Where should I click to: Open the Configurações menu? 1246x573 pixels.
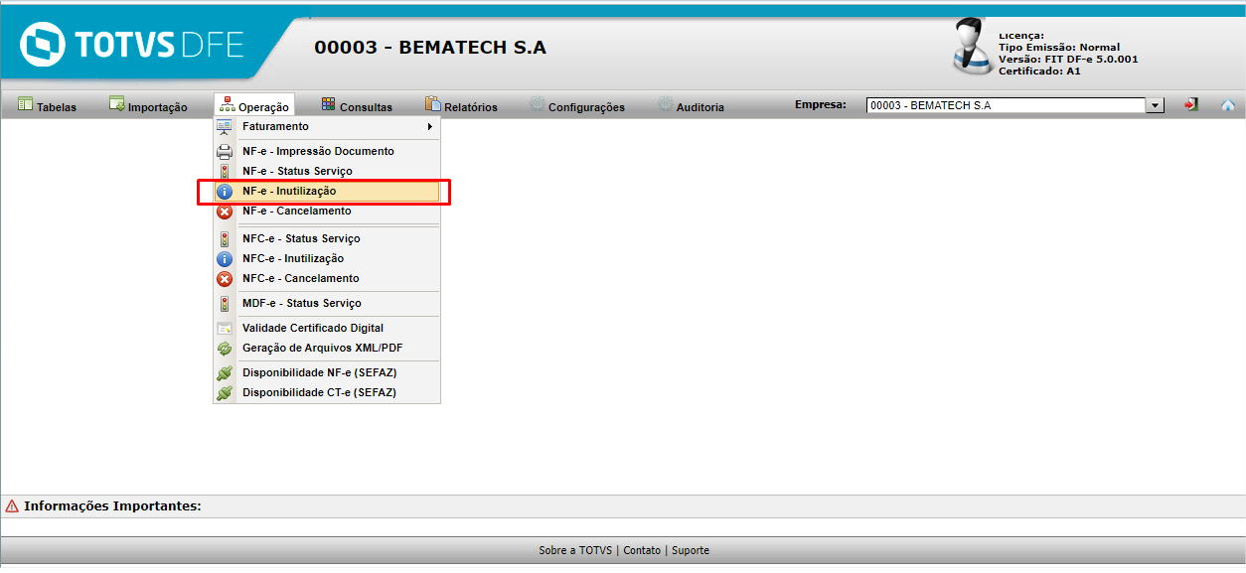(577, 106)
